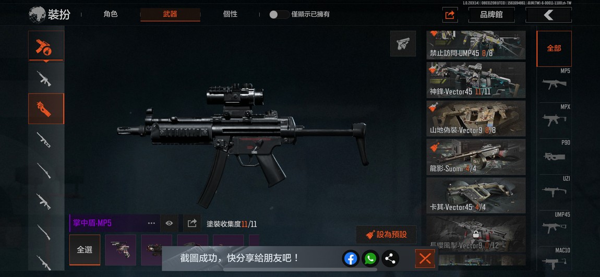Switch to the 角色 tab
Screen dimensions: 600x277
point(110,14)
